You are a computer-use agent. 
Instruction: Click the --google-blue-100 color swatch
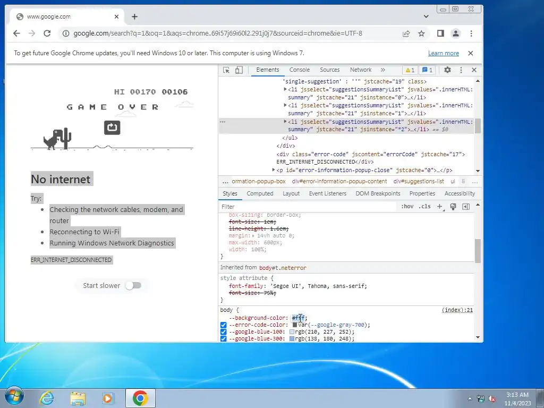point(292,332)
